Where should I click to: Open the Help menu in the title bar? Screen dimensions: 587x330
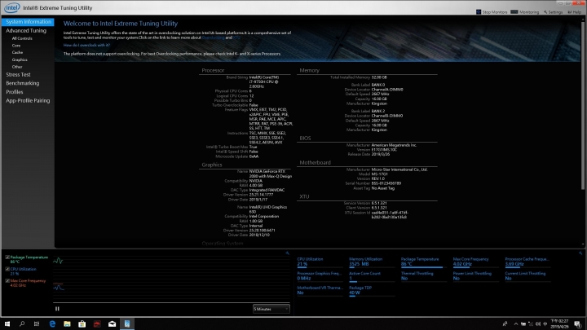coord(575,12)
